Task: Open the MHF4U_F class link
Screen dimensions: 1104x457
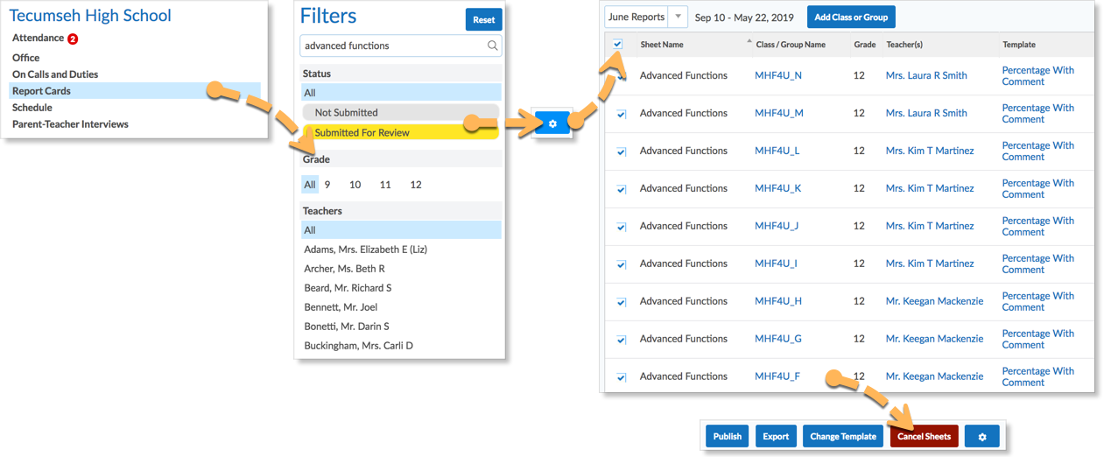Action: [x=777, y=376]
